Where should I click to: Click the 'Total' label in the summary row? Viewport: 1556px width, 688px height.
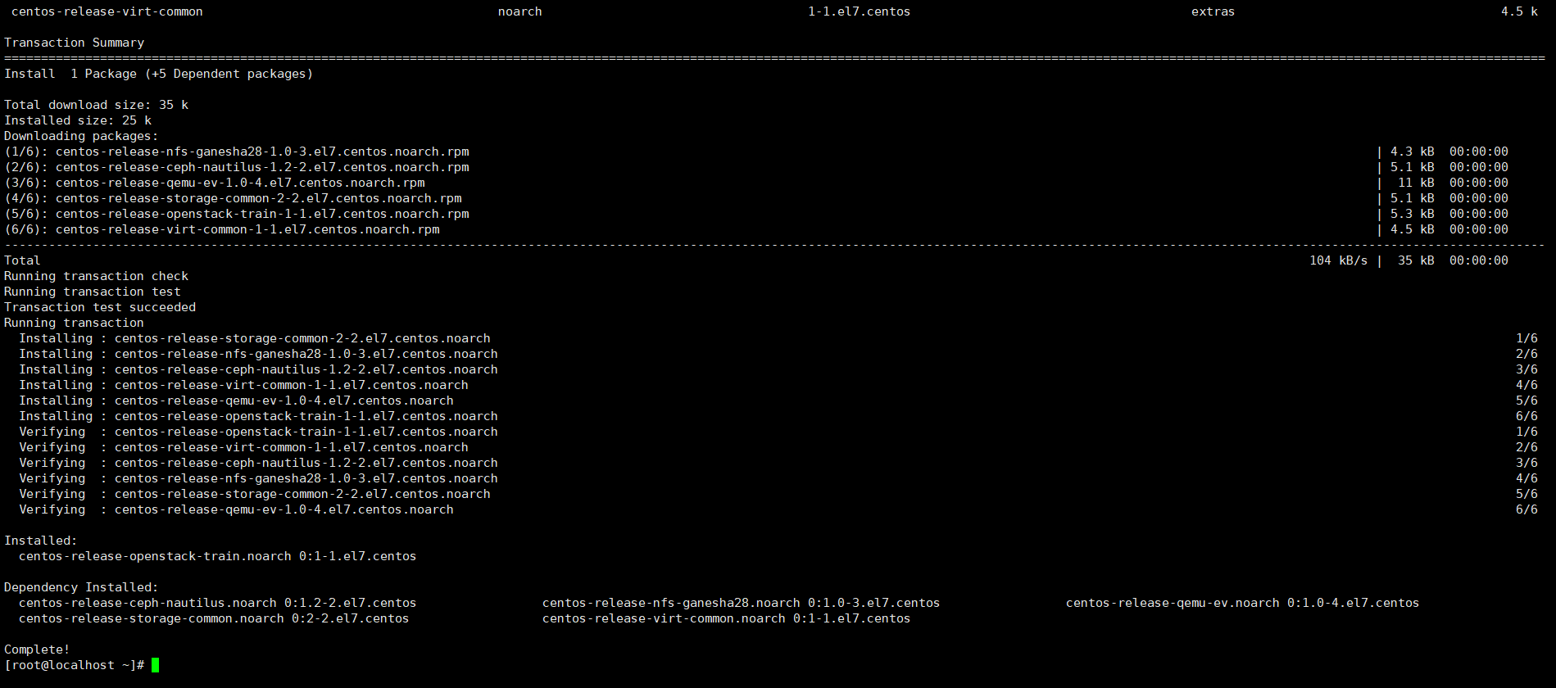tap(22, 260)
